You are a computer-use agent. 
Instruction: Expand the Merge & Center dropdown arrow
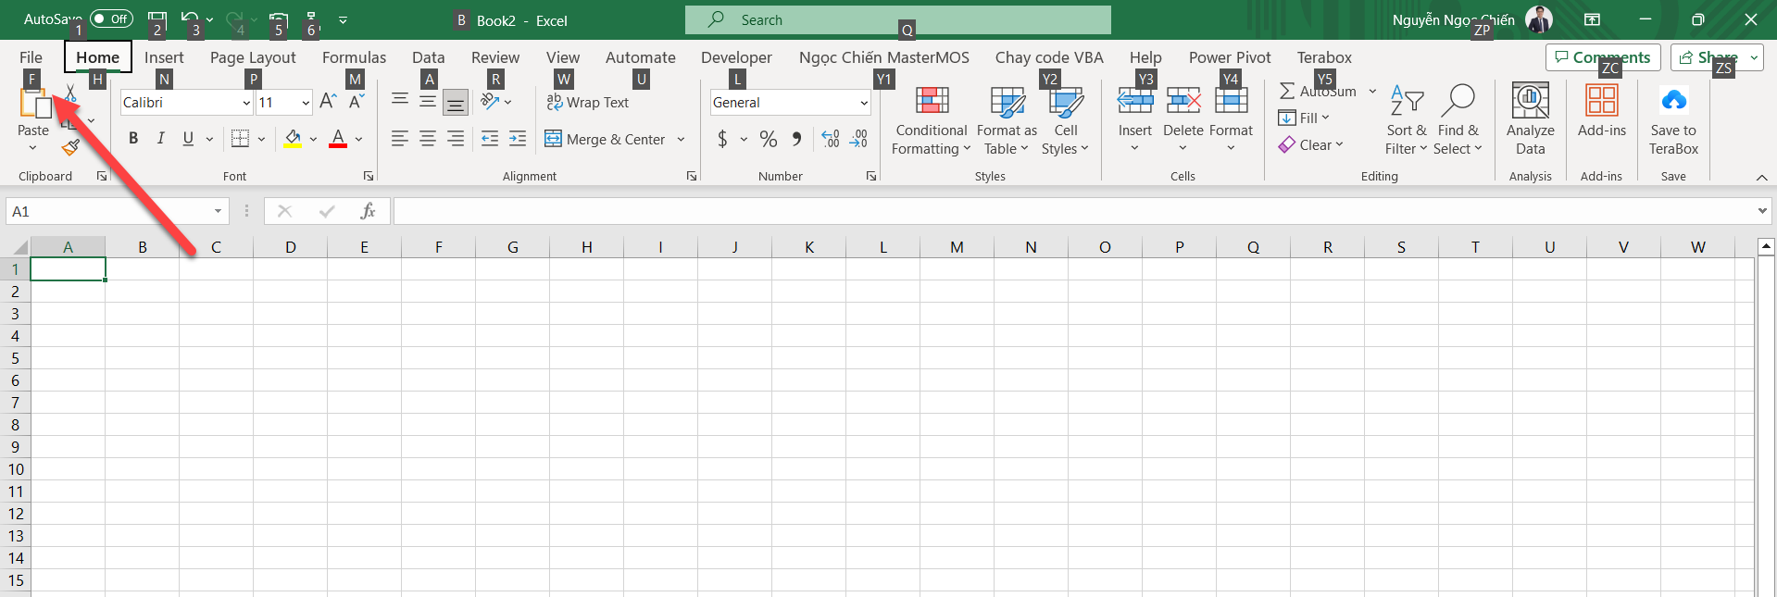click(681, 139)
